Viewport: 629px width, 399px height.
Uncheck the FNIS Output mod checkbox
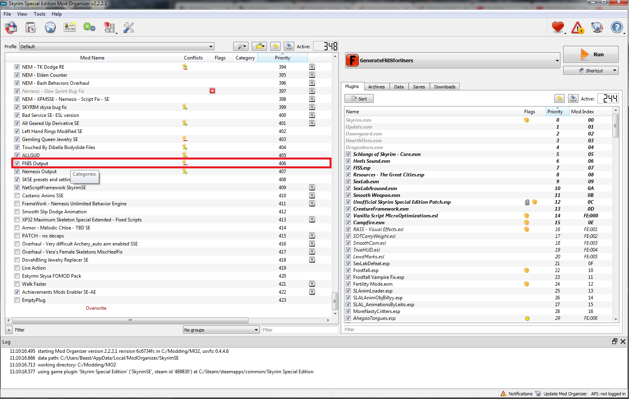click(x=17, y=164)
